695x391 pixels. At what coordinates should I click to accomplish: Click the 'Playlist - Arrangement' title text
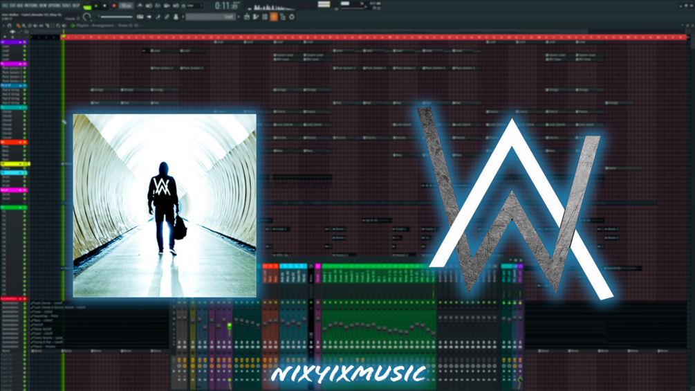click(x=95, y=26)
